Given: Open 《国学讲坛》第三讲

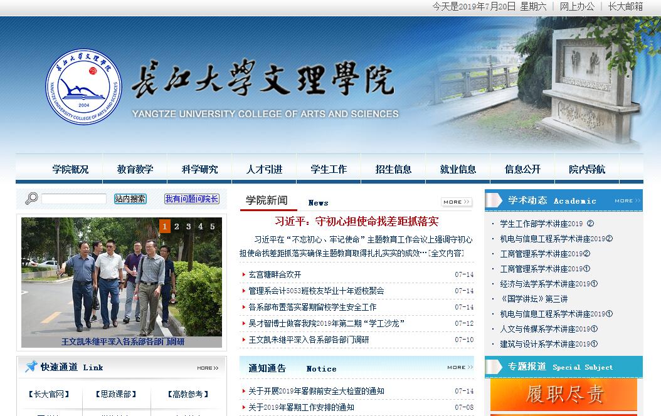Looking at the screenshot, I should point(534,299).
